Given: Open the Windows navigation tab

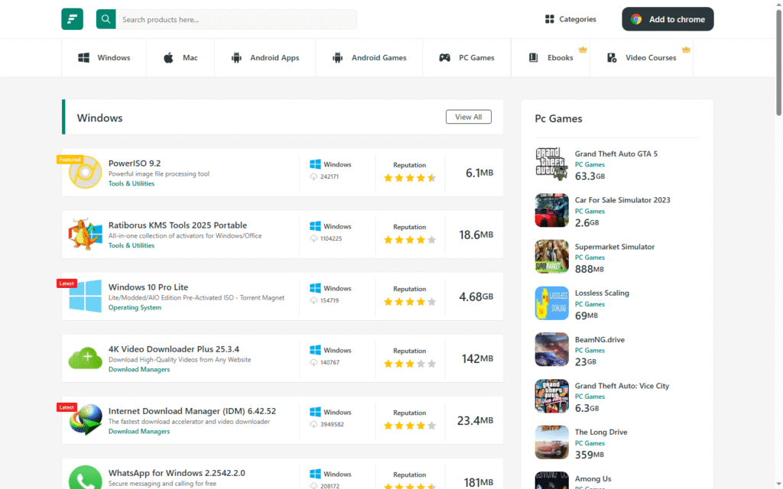Looking at the screenshot, I should (x=104, y=58).
